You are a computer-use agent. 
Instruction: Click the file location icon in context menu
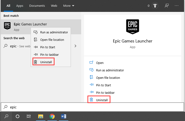click(x=35, y=40)
